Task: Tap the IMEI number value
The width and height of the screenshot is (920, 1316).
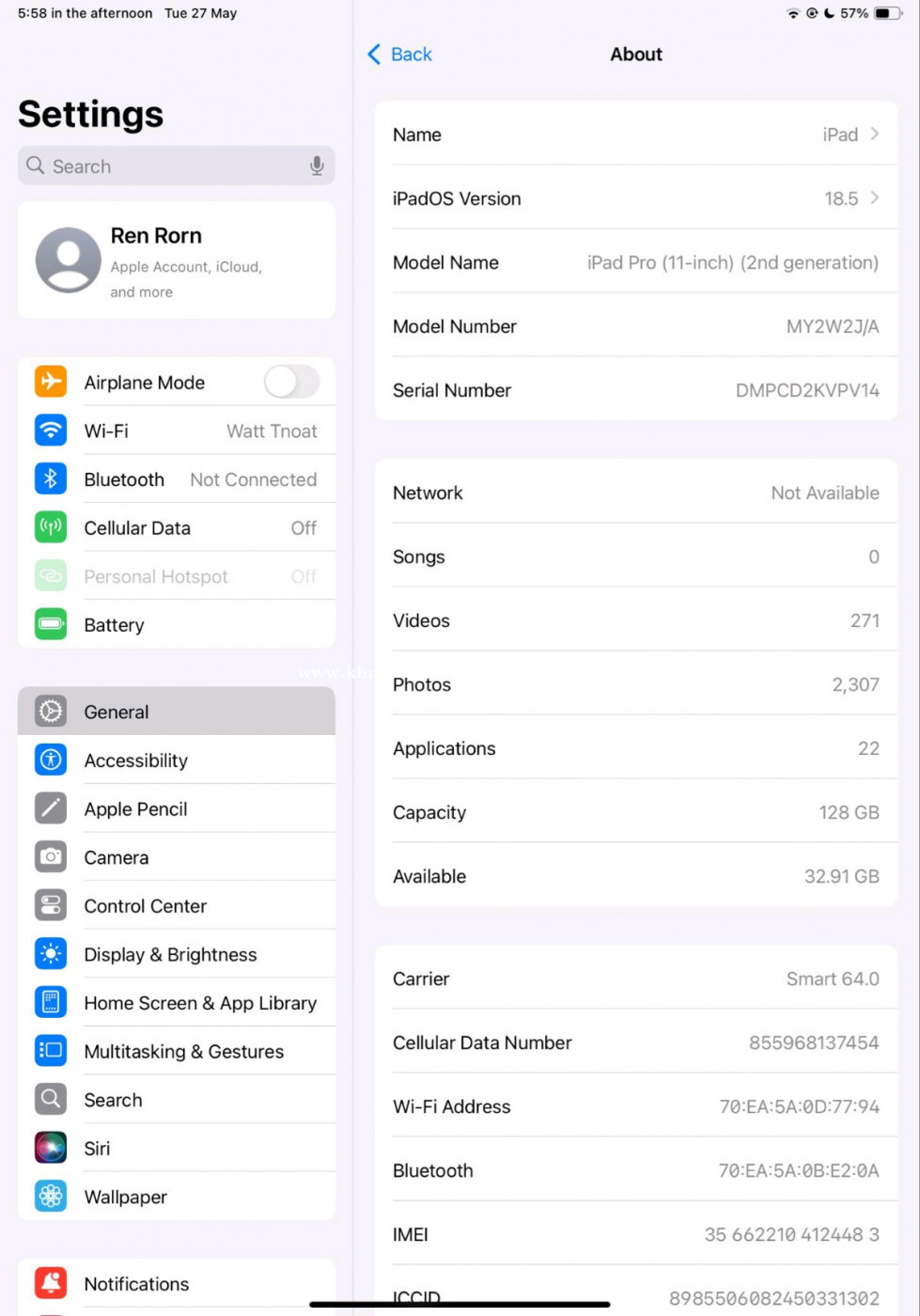Action: coord(792,1234)
